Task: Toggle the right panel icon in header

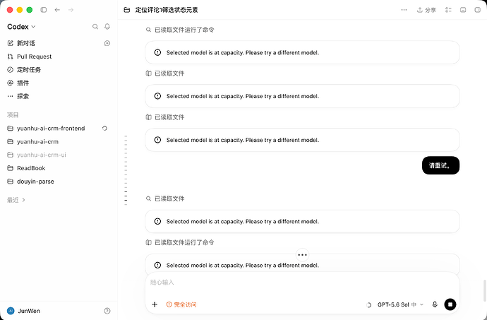Action: 478,10
